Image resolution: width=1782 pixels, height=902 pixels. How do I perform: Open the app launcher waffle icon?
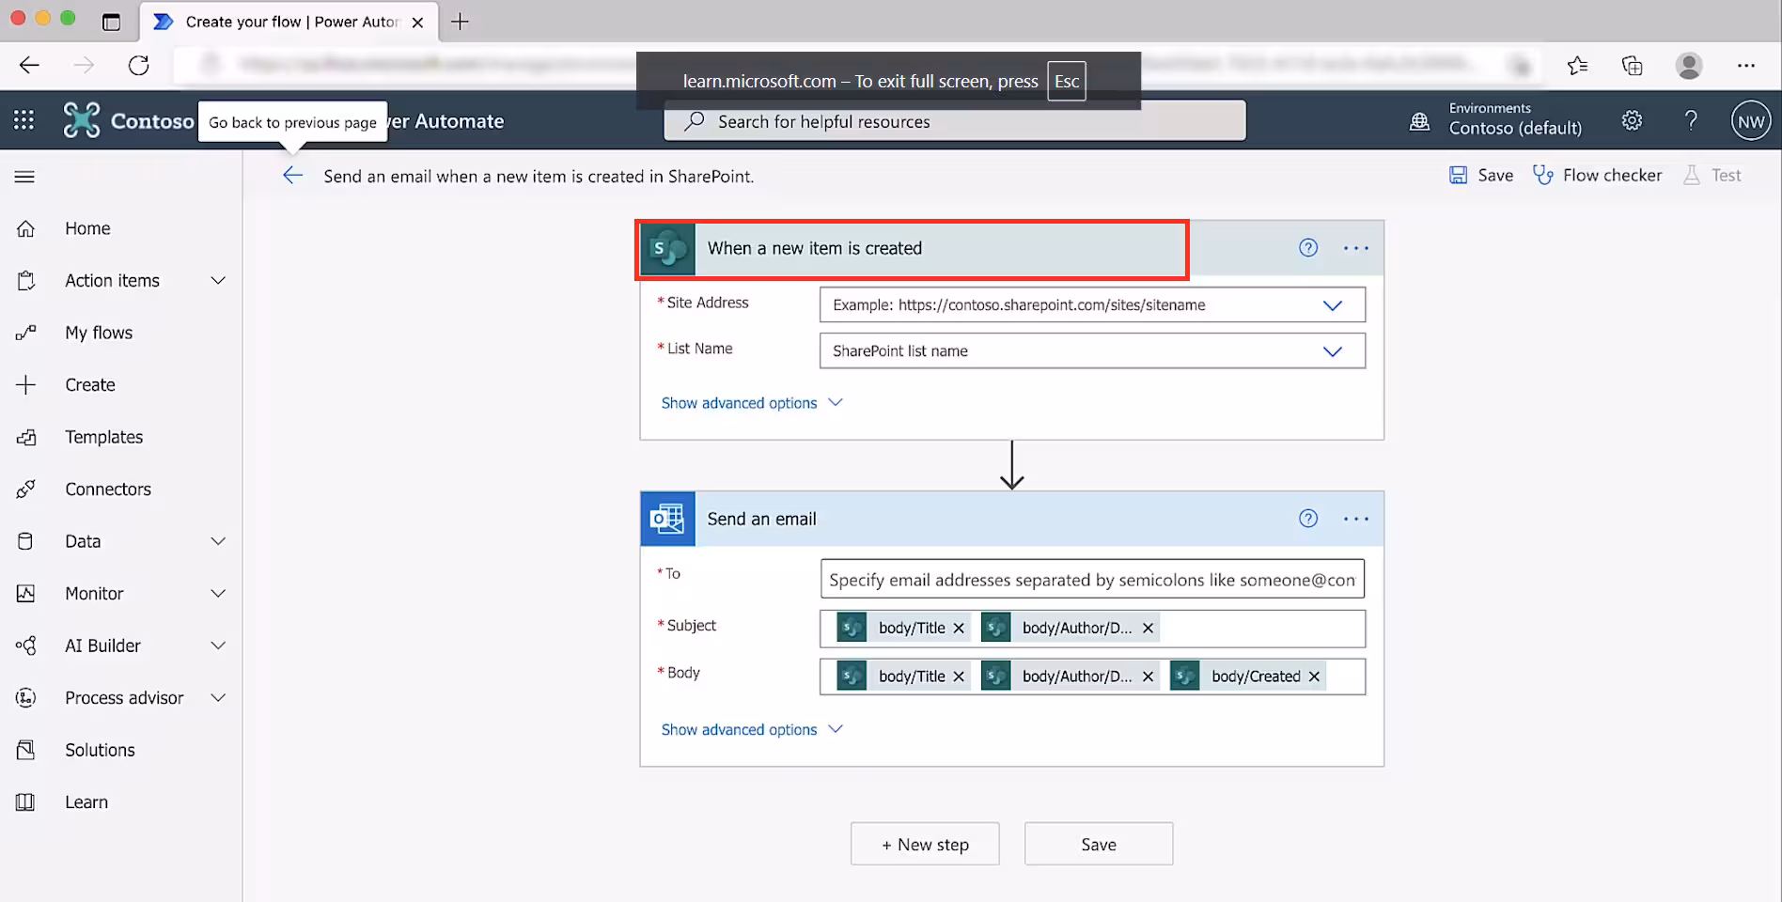(24, 120)
